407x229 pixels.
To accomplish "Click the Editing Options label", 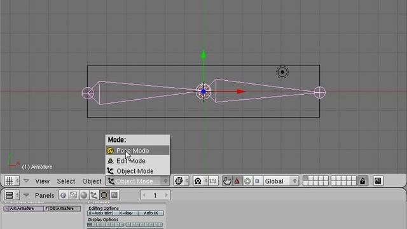I will [x=104, y=208].
